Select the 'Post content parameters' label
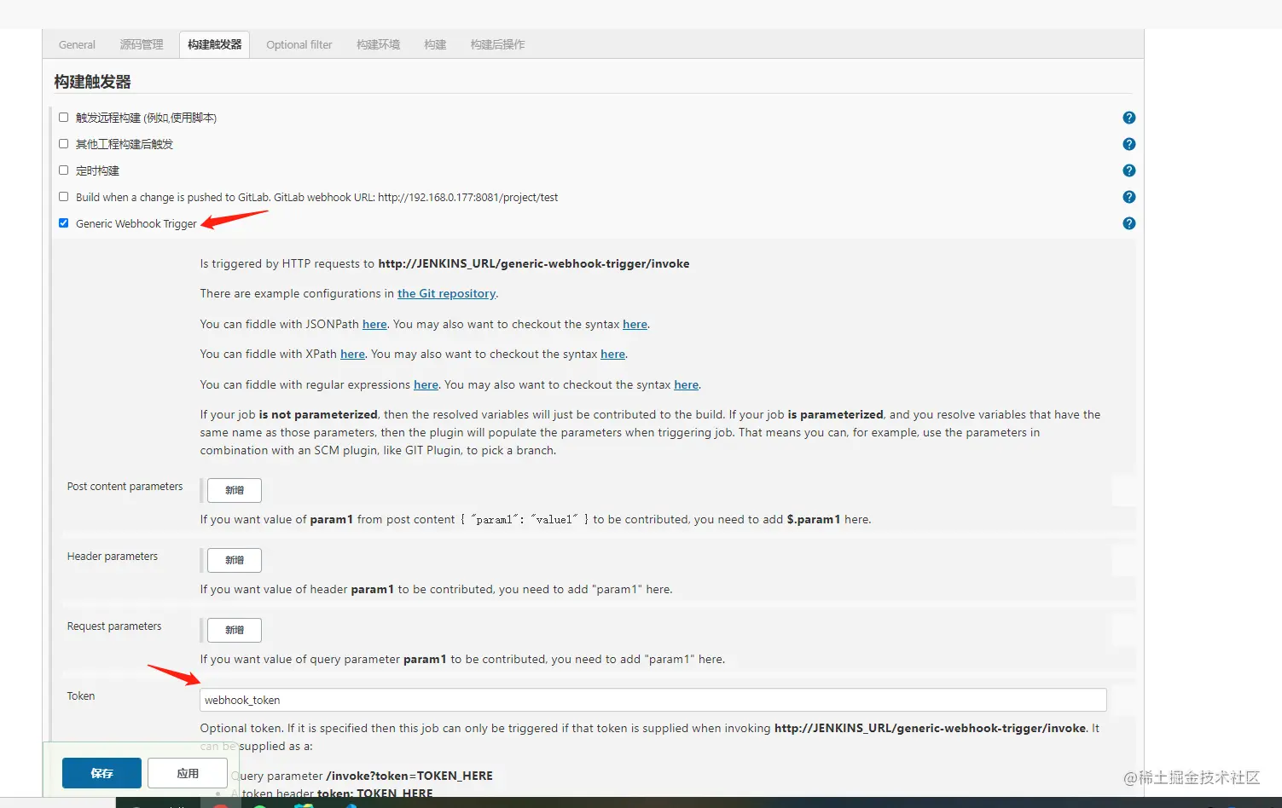The height and width of the screenshot is (808, 1282). pos(125,486)
